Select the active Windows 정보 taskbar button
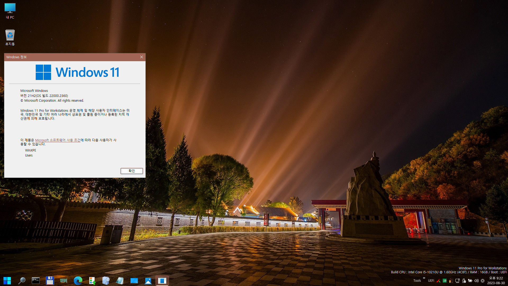The image size is (508, 286). click(162, 280)
